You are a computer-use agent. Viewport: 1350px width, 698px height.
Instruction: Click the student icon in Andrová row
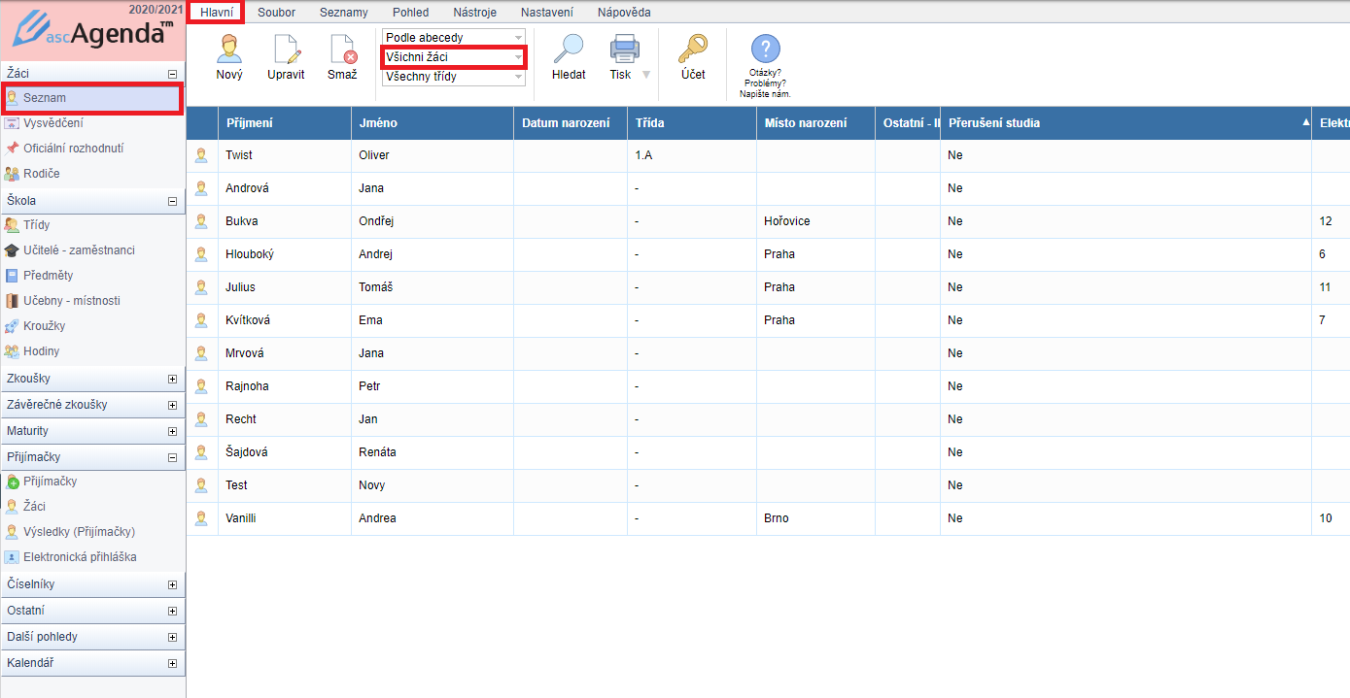[201, 188]
